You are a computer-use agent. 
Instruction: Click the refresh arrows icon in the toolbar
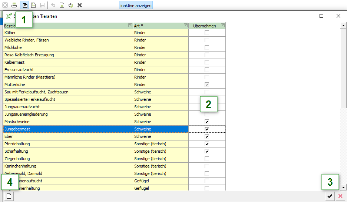[x=70, y=5]
